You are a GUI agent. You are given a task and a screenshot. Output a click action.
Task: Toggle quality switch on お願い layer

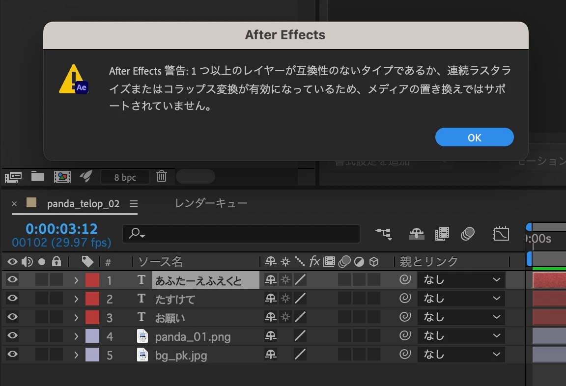[300, 317]
